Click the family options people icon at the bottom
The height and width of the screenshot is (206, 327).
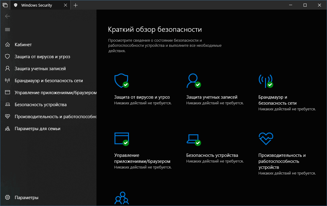(x=121, y=198)
